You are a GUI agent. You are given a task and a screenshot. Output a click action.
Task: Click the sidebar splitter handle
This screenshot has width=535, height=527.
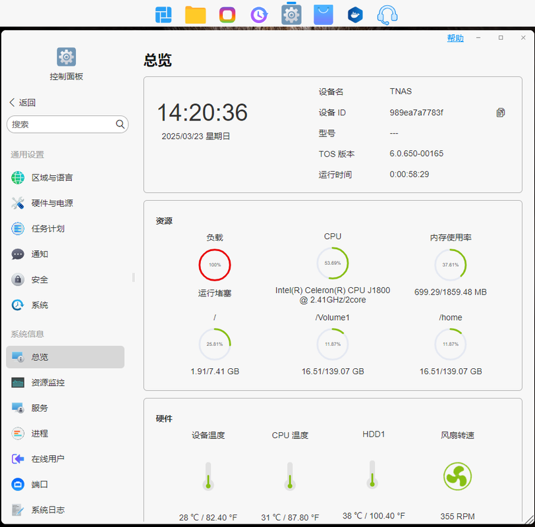(133, 277)
